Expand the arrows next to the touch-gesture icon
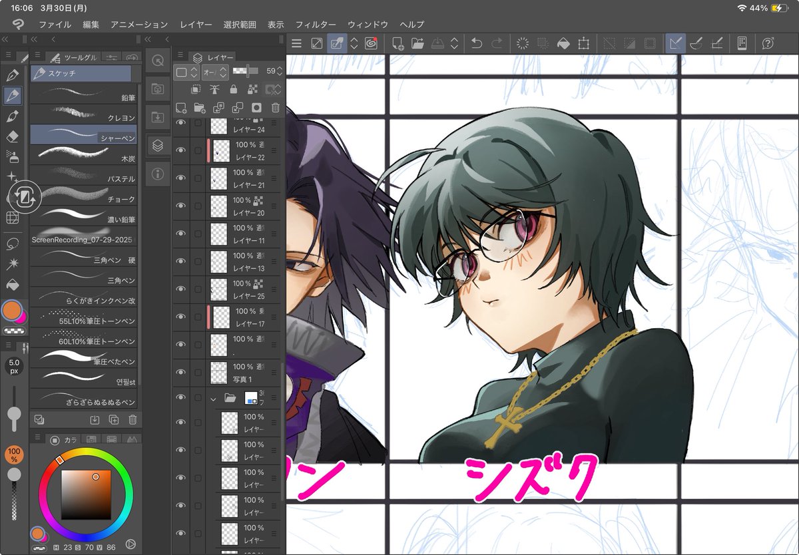This screenshot has width=799, height=555. click(354, 43)
